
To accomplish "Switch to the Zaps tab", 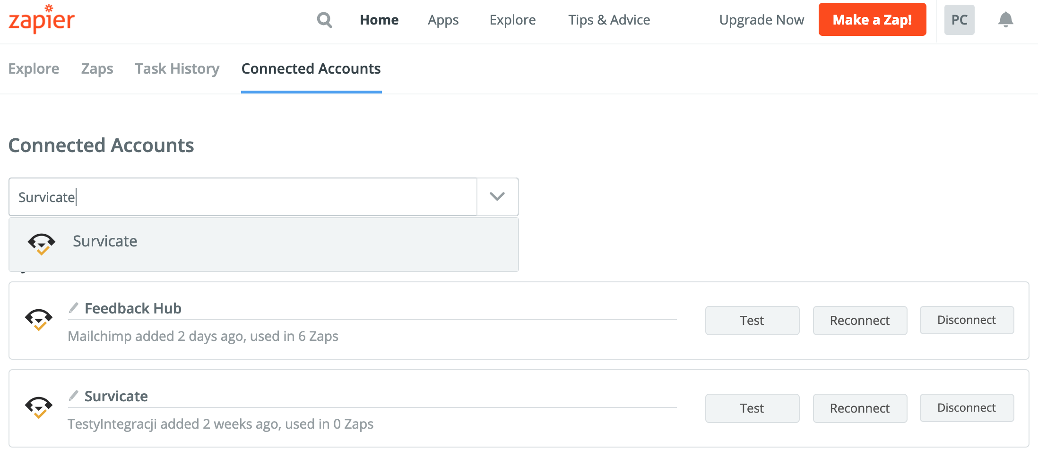I will (x=97, y=69).
